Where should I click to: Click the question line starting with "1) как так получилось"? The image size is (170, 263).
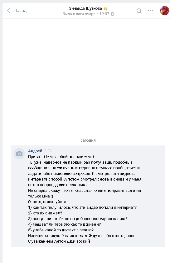82,208
